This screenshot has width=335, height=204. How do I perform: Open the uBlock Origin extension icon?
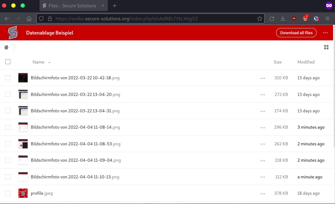294,19
